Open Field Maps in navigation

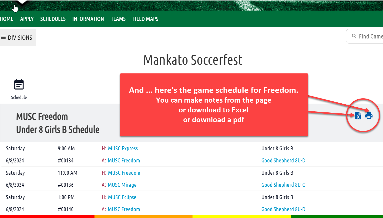point(145,19)
